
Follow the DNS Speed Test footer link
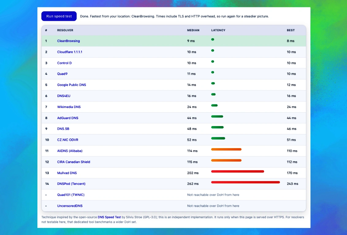(x=109, y=217)
